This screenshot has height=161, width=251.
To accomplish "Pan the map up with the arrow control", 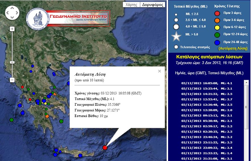I will 12,9.
